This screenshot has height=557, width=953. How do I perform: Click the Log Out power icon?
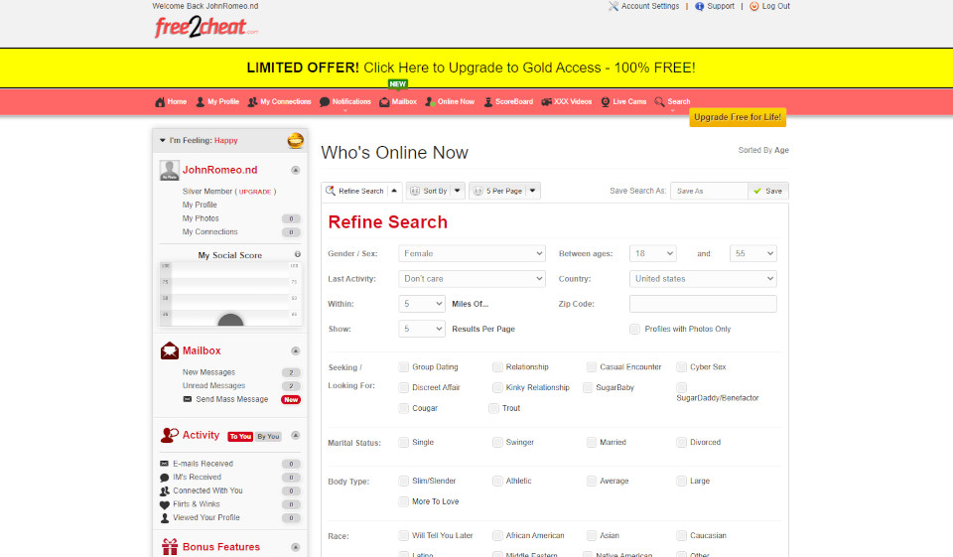(754, 6)
